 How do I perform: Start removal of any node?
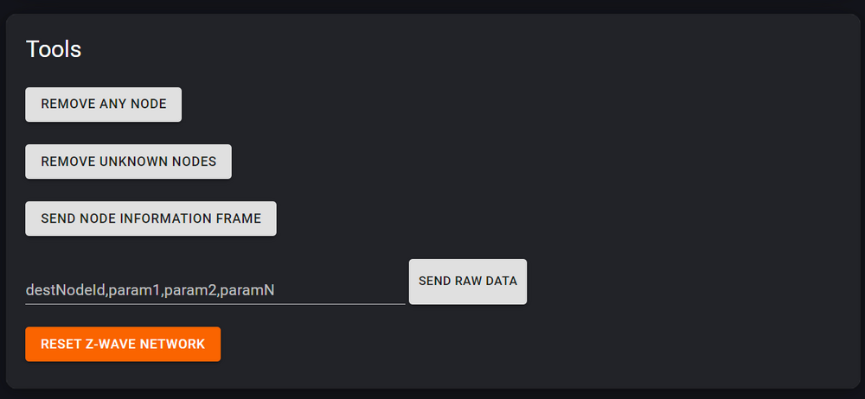[103, 104]
